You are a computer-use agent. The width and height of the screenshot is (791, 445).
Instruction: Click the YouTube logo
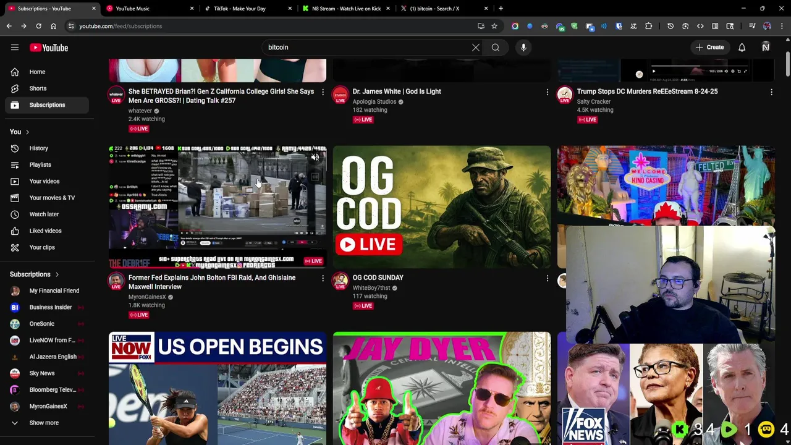[x=48, y=48]
